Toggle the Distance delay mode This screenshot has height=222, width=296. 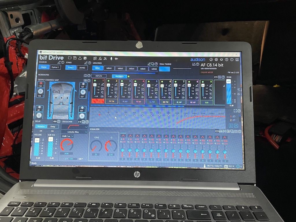coord(41,127)
